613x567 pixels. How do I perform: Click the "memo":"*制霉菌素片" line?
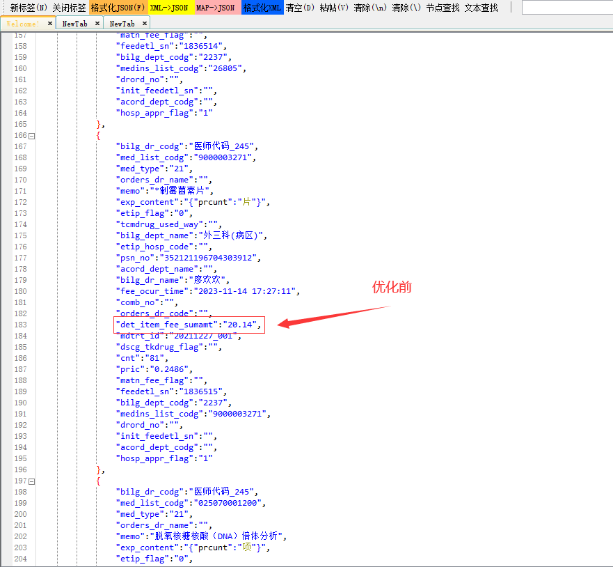[165, 191]
